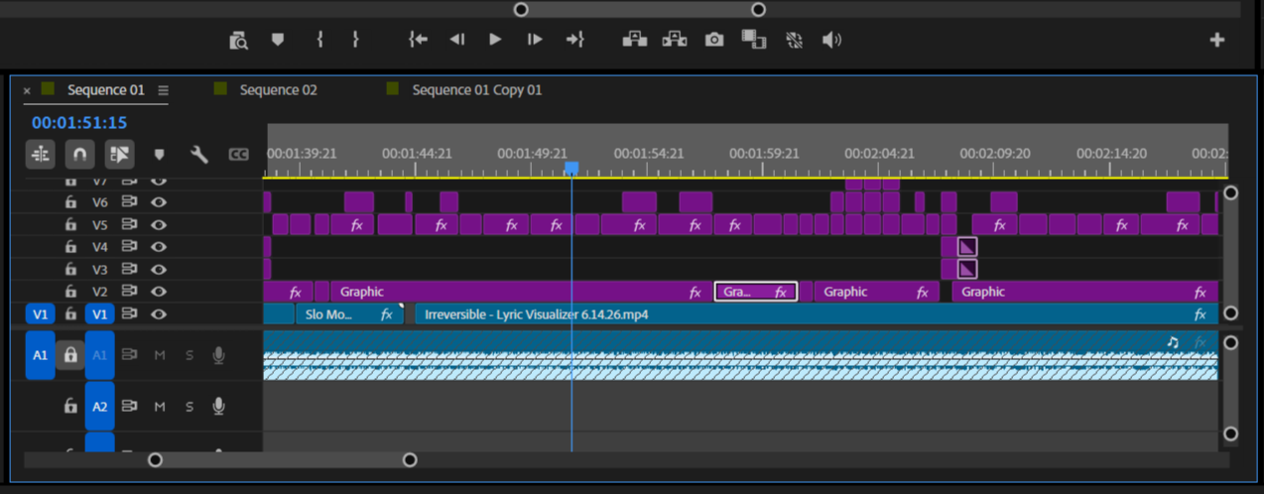Screen dimensions: 1264x494
Task: Solo audio track A2
Action: point(190,407)
